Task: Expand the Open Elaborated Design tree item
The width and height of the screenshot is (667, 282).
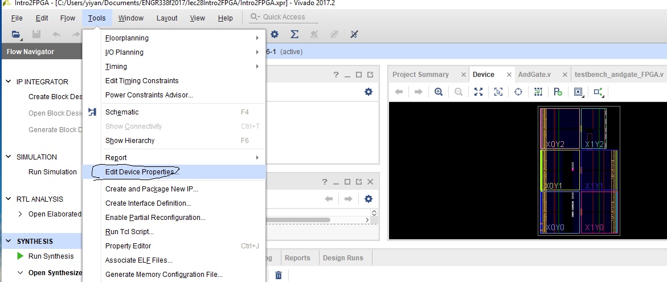Action: tap(21, 214)
